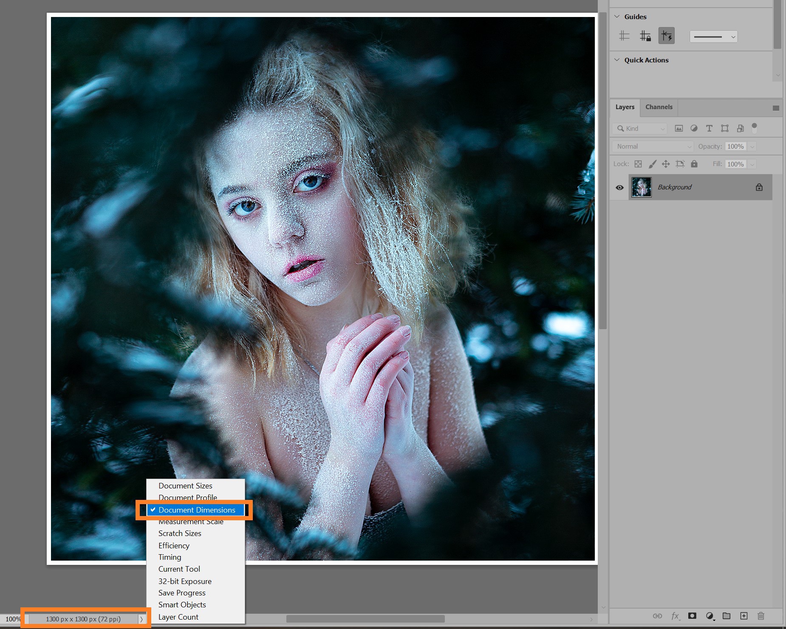Switch to the Channels tab

pyautogui.click(x=659, y=107)
